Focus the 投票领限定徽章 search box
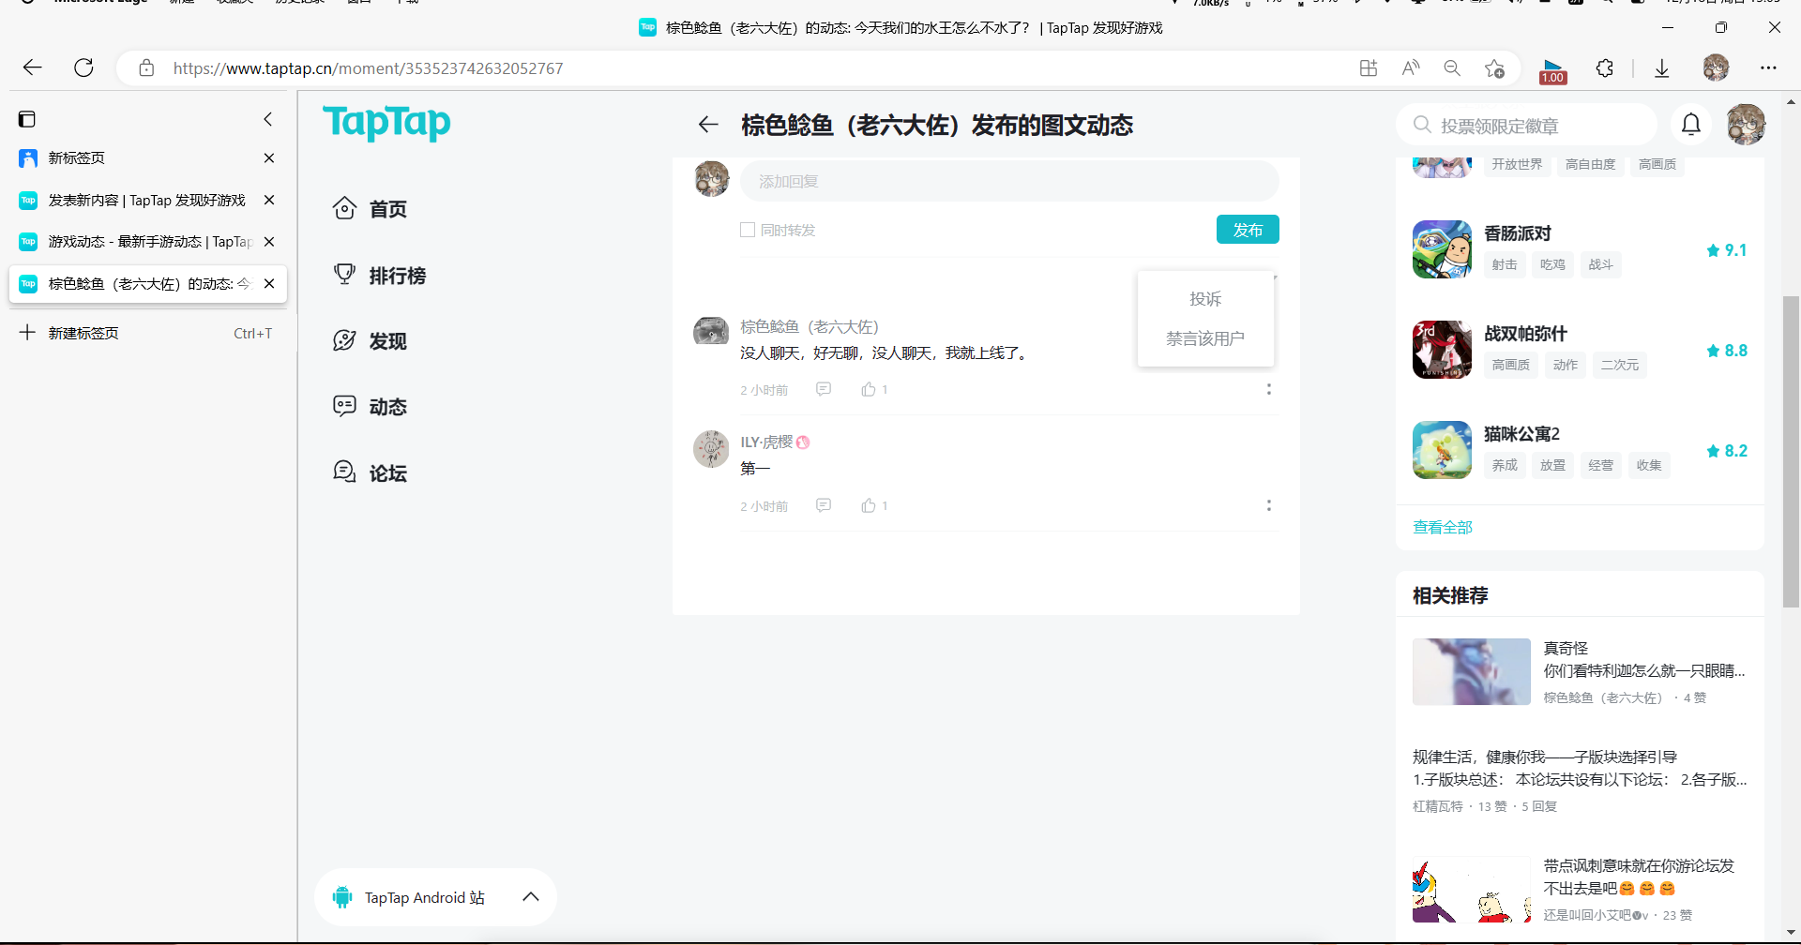 [1527, 126]
